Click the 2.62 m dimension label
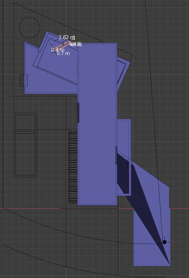Image resolution: width=189 pixels, height=278 pixels. (67, 37)
